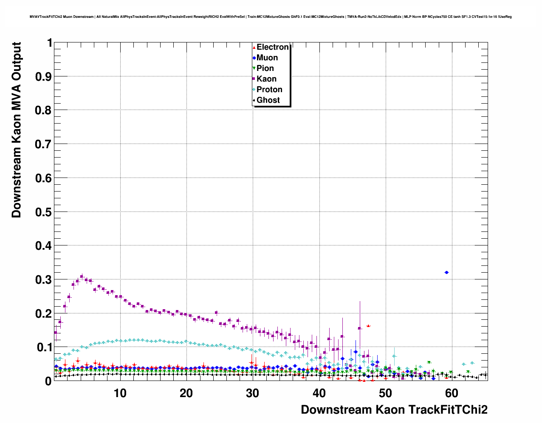Click the plot title text at top
Image resolution: width=542 pixels, height=423 pixels.
coord(271,17)
